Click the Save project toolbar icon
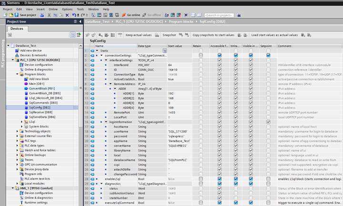 pyautogui.click(x=17, y=15)
